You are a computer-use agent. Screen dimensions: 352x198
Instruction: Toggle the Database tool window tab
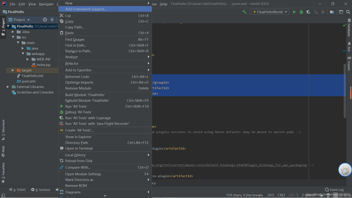pyautogui.click(x=349, y=28)
